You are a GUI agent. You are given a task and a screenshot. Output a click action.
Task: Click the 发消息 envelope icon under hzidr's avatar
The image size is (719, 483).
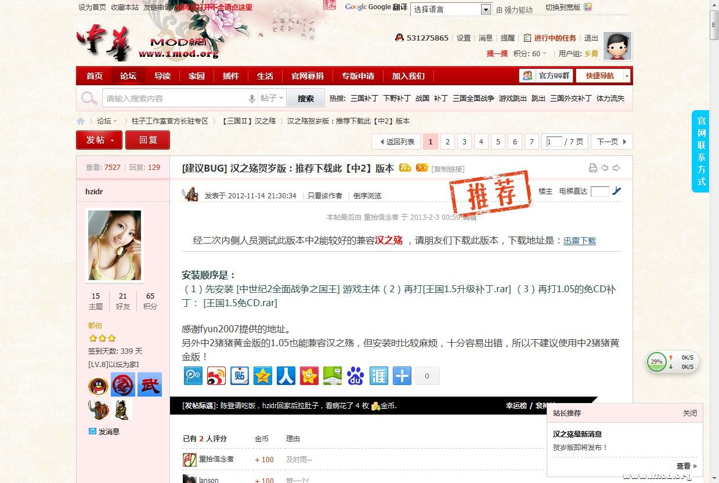[x=93, y=431]
